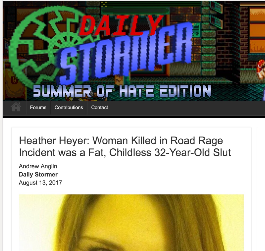Click the bold site name under author
265x251 pixels.
pyautogui.click(x=38, y=174)
